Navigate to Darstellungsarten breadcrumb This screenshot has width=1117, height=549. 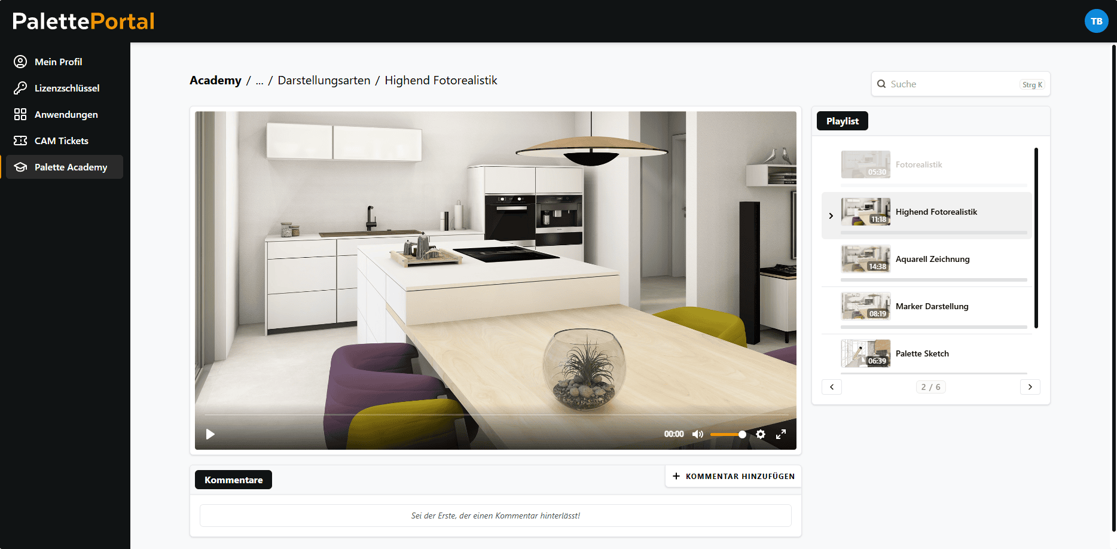(323, 81)
